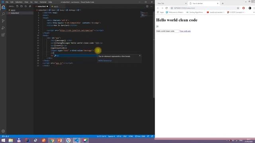Change line ending via CRLF status item

click(125, 136)
